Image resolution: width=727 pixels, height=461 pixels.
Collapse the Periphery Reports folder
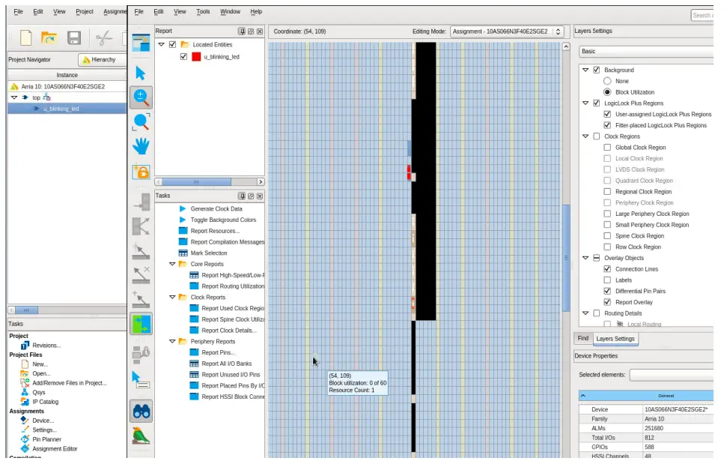click(x=172, y=341)
